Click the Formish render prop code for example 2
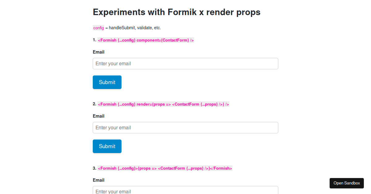The width and height of the screenshot is (371, 194). coord(163,104)
